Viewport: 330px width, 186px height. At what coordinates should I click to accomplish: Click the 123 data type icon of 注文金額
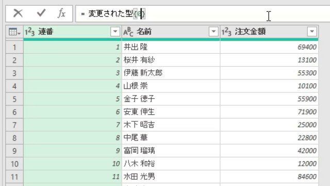pyautogui.click(x=226, y=32)
